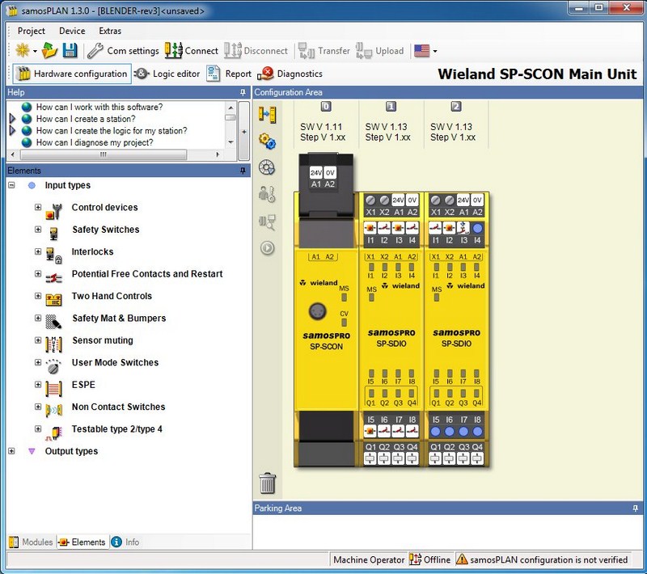The image size is (647, 574).
Task: Open Com settings
Action: point(123,51)
